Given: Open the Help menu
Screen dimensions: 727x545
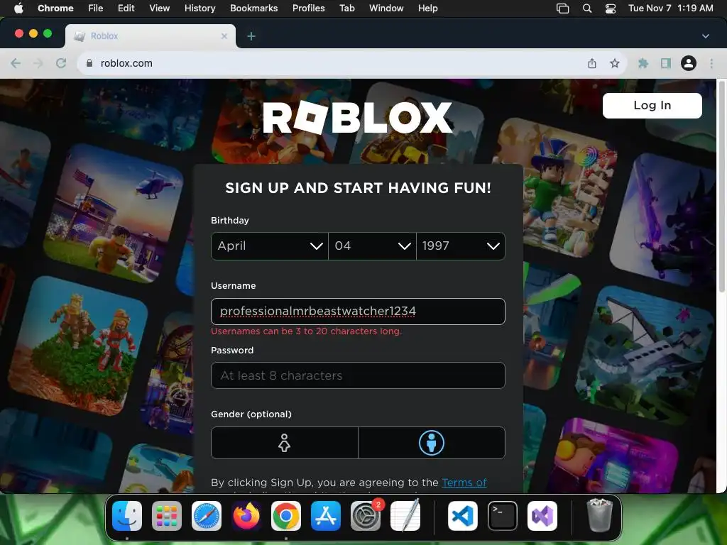Looking at the screenshot, I should pyautogui.click(x=427, y=8).
